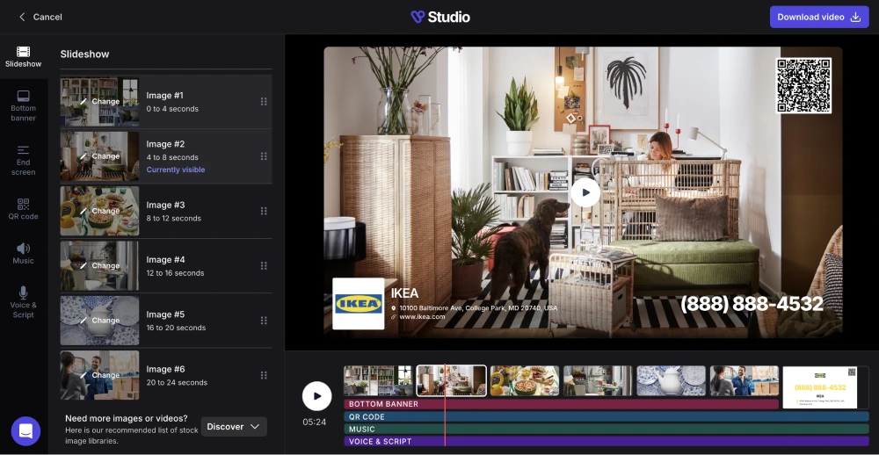
Task: Click Cancel to go back
Action: click(x=40, y=17)
